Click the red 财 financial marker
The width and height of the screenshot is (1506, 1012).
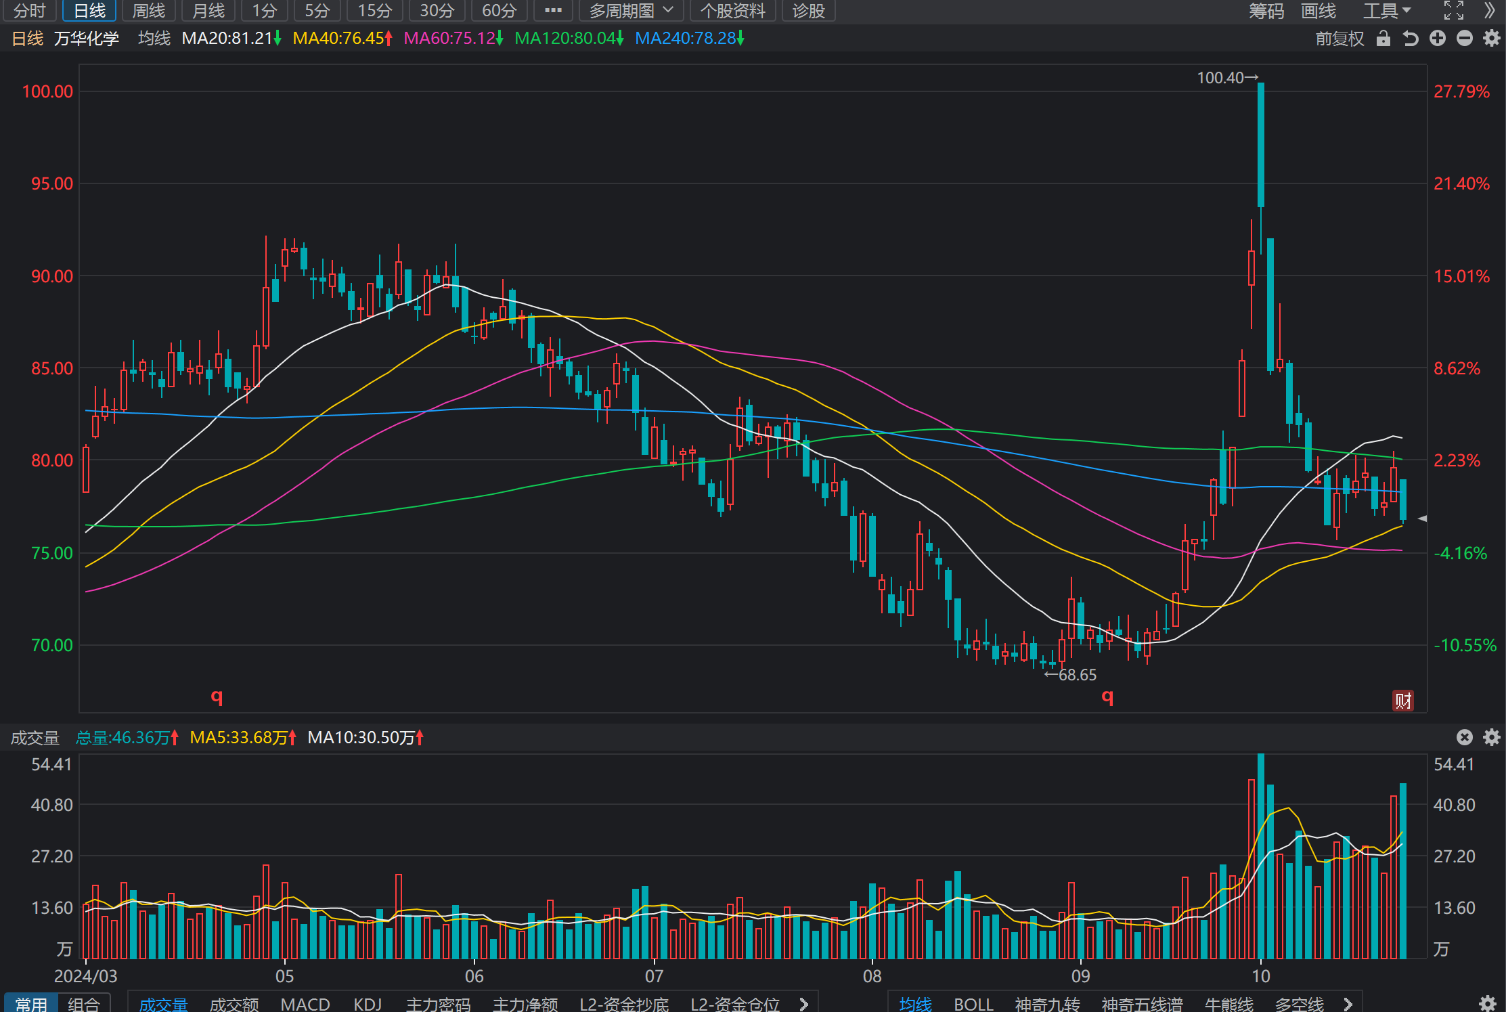(x=1403, y=701)
